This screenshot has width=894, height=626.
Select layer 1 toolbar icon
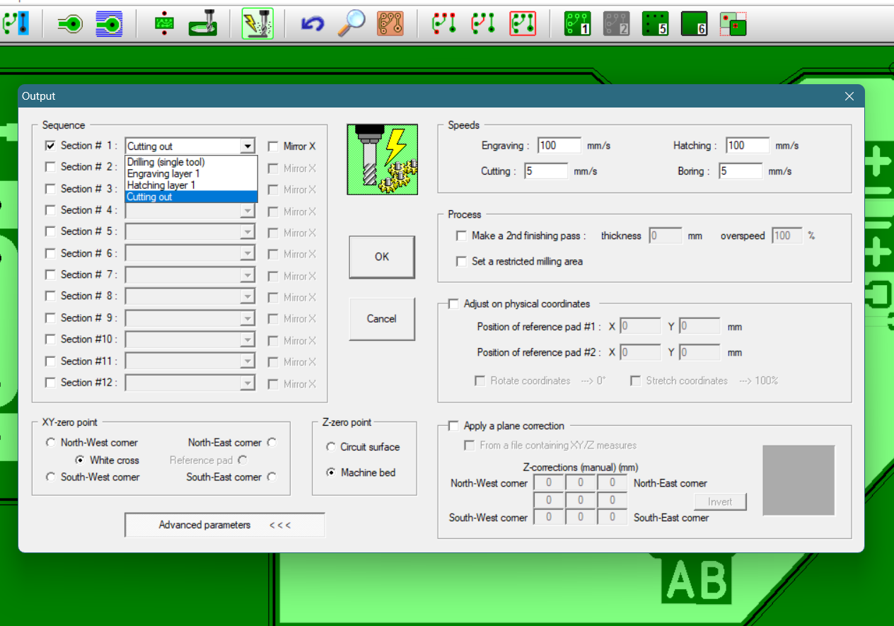[577, 24]
